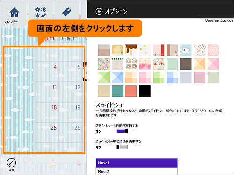The image size is (234, 175).
Task: Select Music2 in the music list
Action: click(x=137, y=171)
